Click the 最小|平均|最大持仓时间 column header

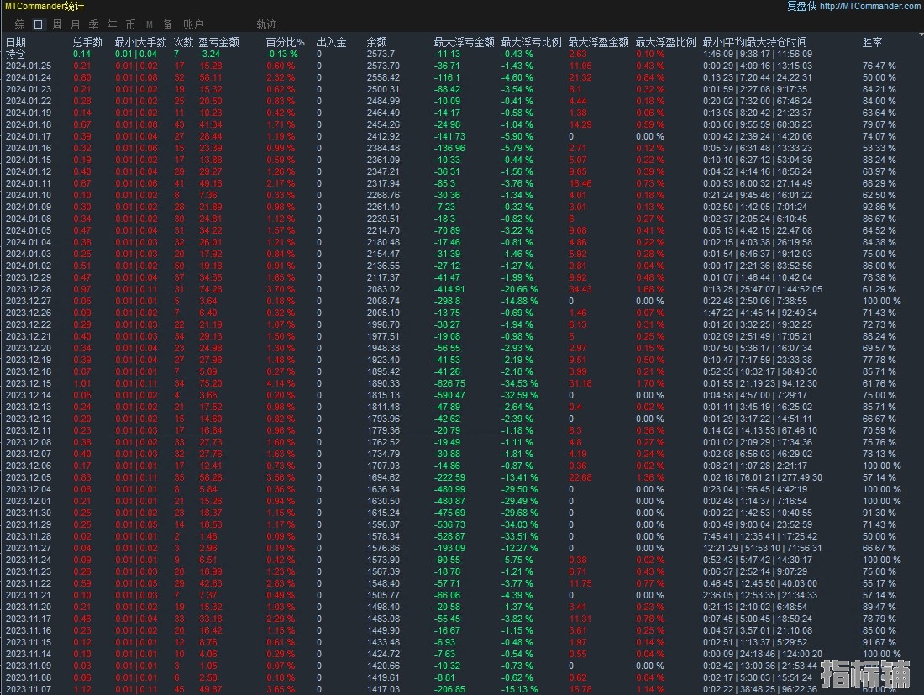click(x=755, y=42)
